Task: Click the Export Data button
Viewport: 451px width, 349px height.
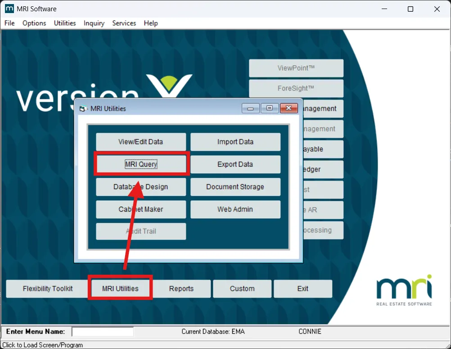Action: (235, 164)
